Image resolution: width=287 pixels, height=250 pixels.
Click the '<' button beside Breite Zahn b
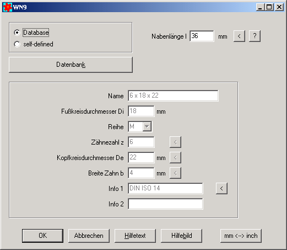[x=175, y=173]
